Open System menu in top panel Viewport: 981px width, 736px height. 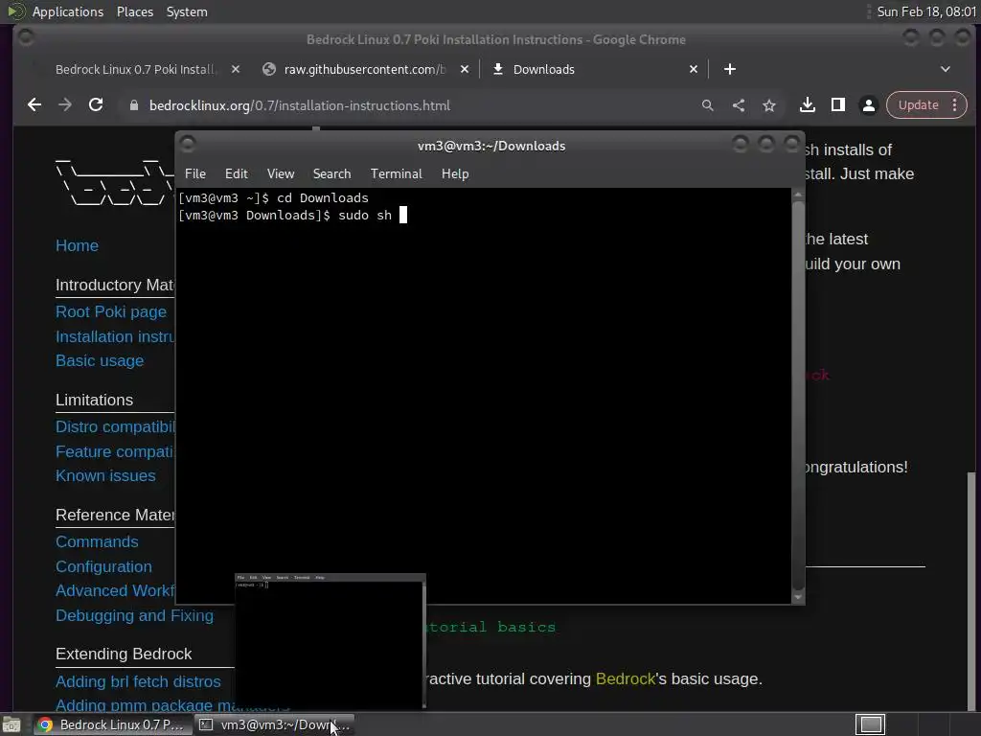[x=187, y=11]
